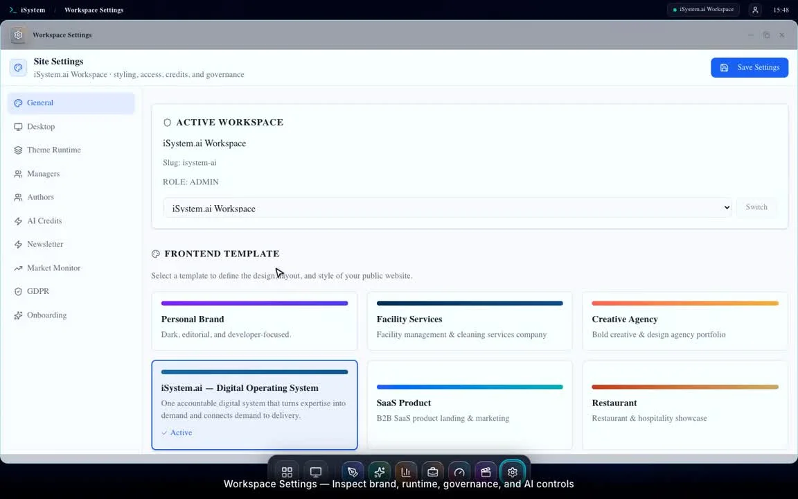Open the Newsletter settings
This screenshot has width=798, height=499.
[x=71, y=244]
